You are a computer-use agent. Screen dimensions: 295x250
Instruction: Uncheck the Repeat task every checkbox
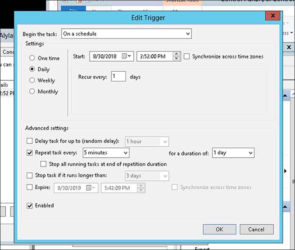30,153
